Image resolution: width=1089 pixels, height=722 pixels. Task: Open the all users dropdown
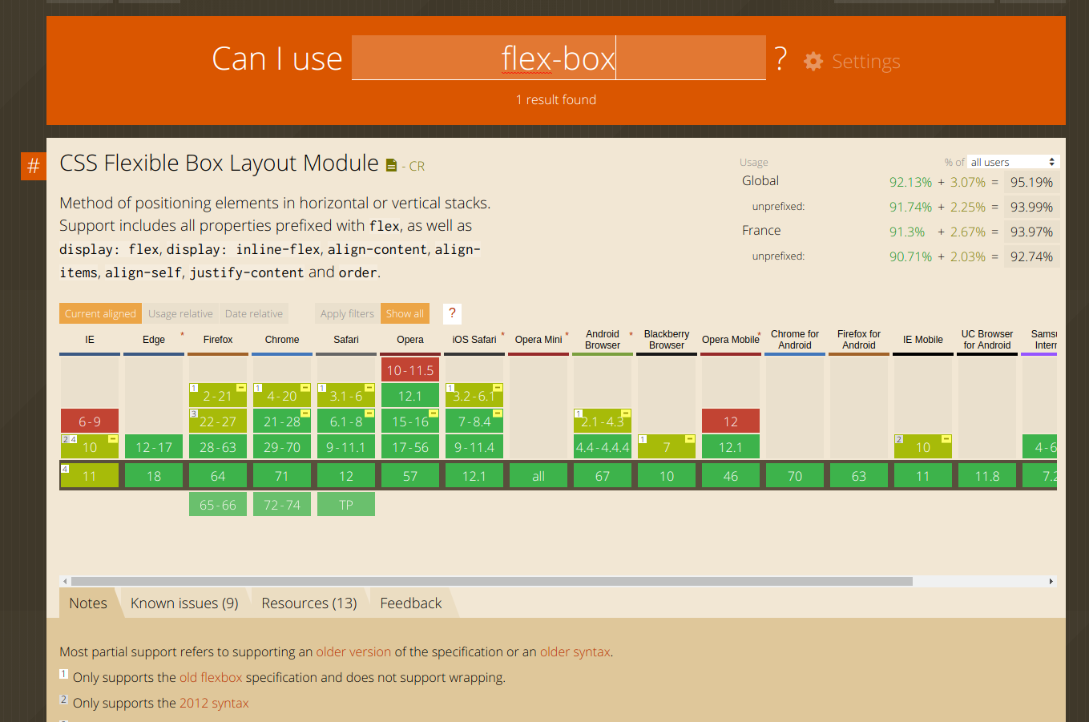(1014, 162)
